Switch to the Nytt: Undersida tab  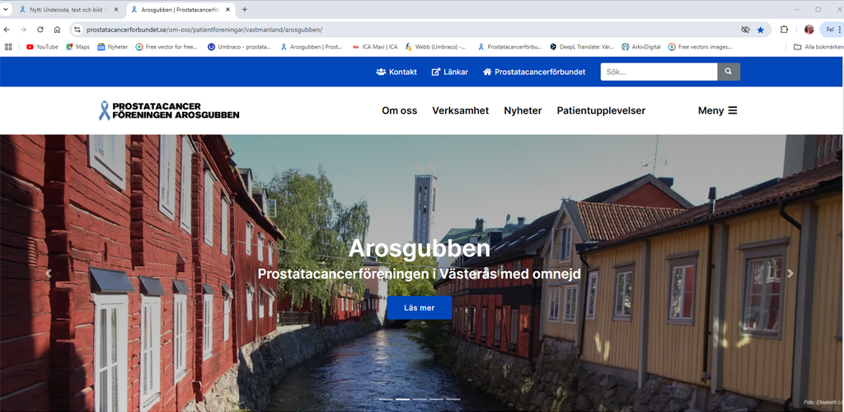(x=66, y=10)
